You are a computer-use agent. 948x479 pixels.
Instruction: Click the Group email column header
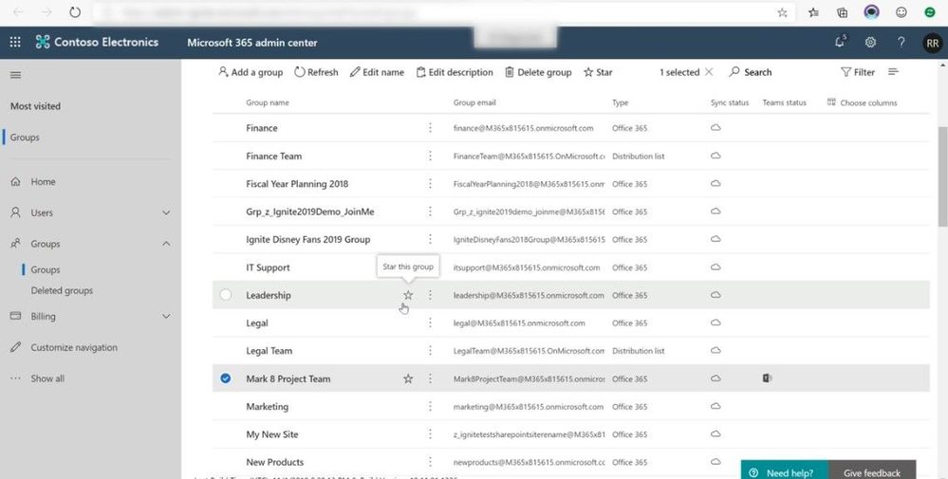tap(474, 102)
